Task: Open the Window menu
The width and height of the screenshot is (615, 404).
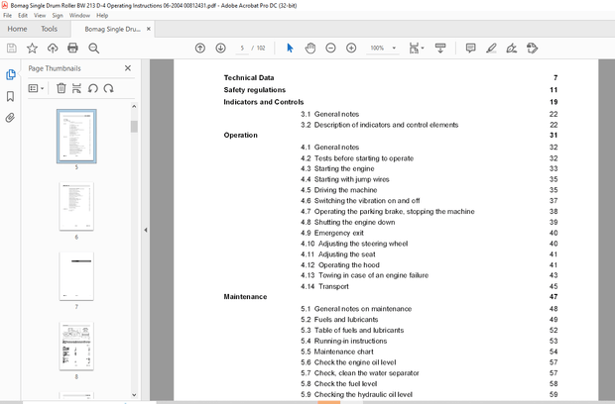Action: 79,15
